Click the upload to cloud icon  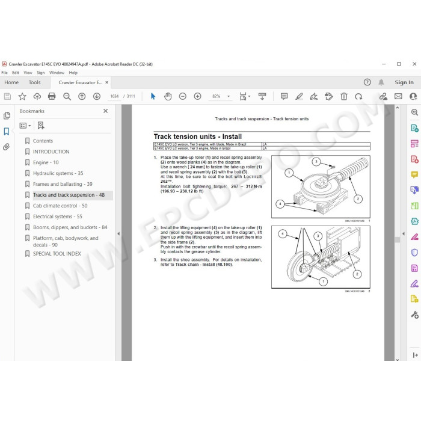(x=37, y=96)
